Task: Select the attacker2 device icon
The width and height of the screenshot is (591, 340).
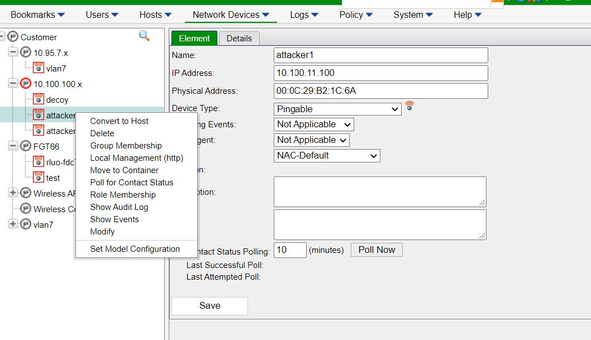Action: click(39, 131)
